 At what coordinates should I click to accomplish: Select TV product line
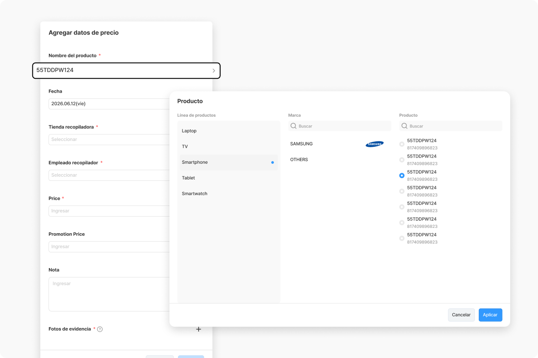[x=229, y=146]
